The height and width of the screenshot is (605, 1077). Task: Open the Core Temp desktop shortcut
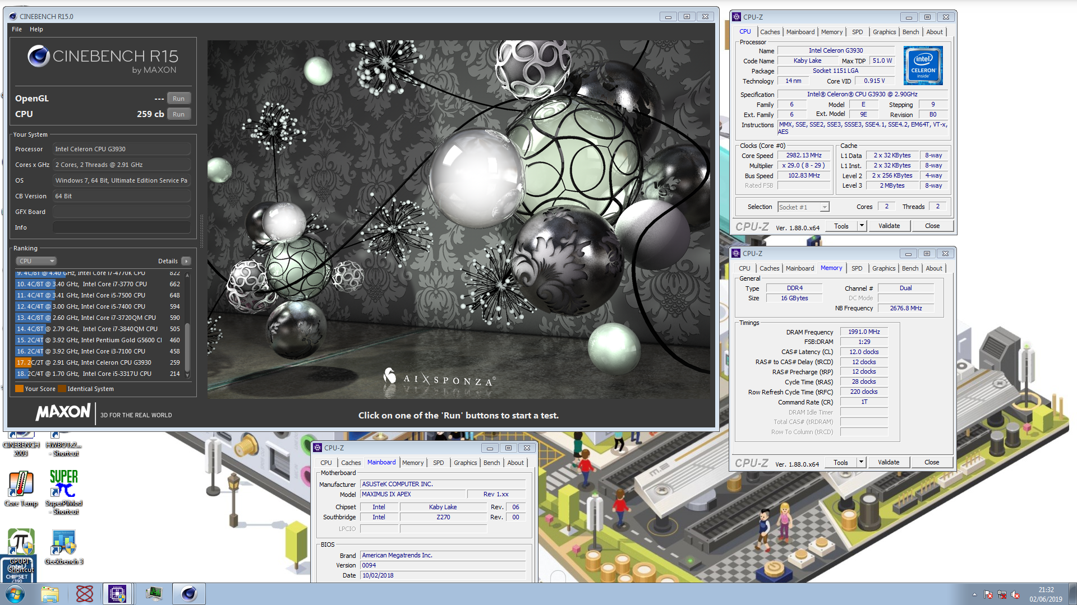pyautogui.click(x=21, y=488)
